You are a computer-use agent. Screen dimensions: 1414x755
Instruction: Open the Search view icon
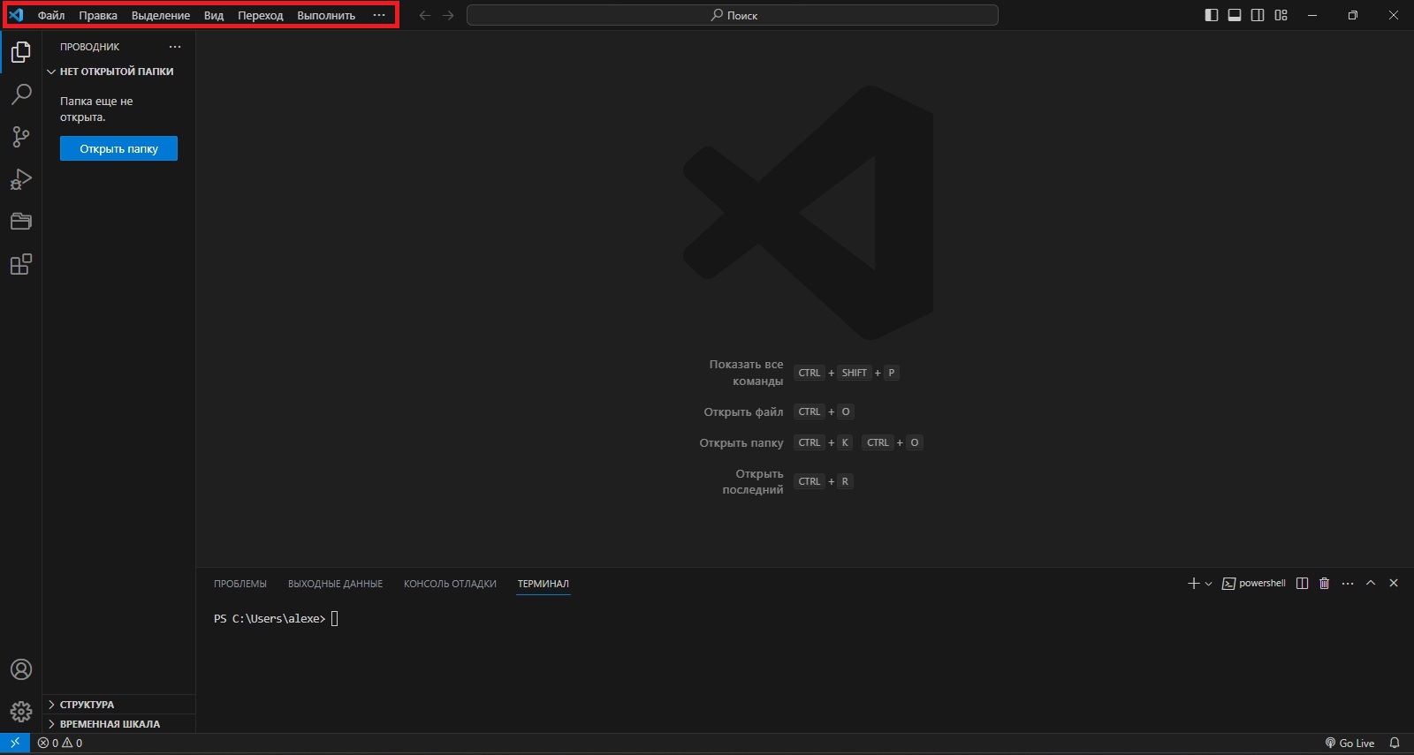click(x=21, y=94)
